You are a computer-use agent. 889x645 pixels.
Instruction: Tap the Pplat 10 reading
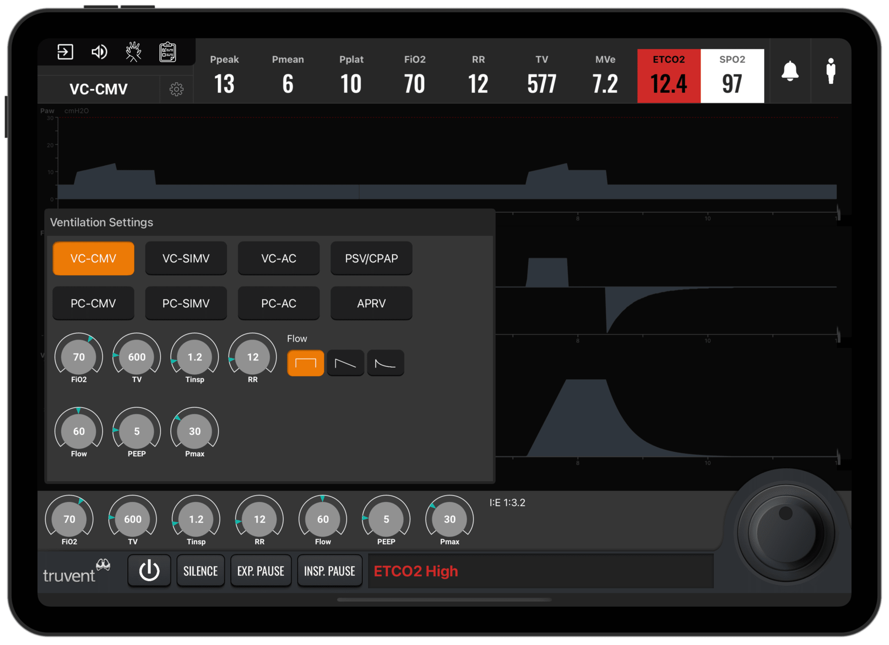tap(351, 76)
